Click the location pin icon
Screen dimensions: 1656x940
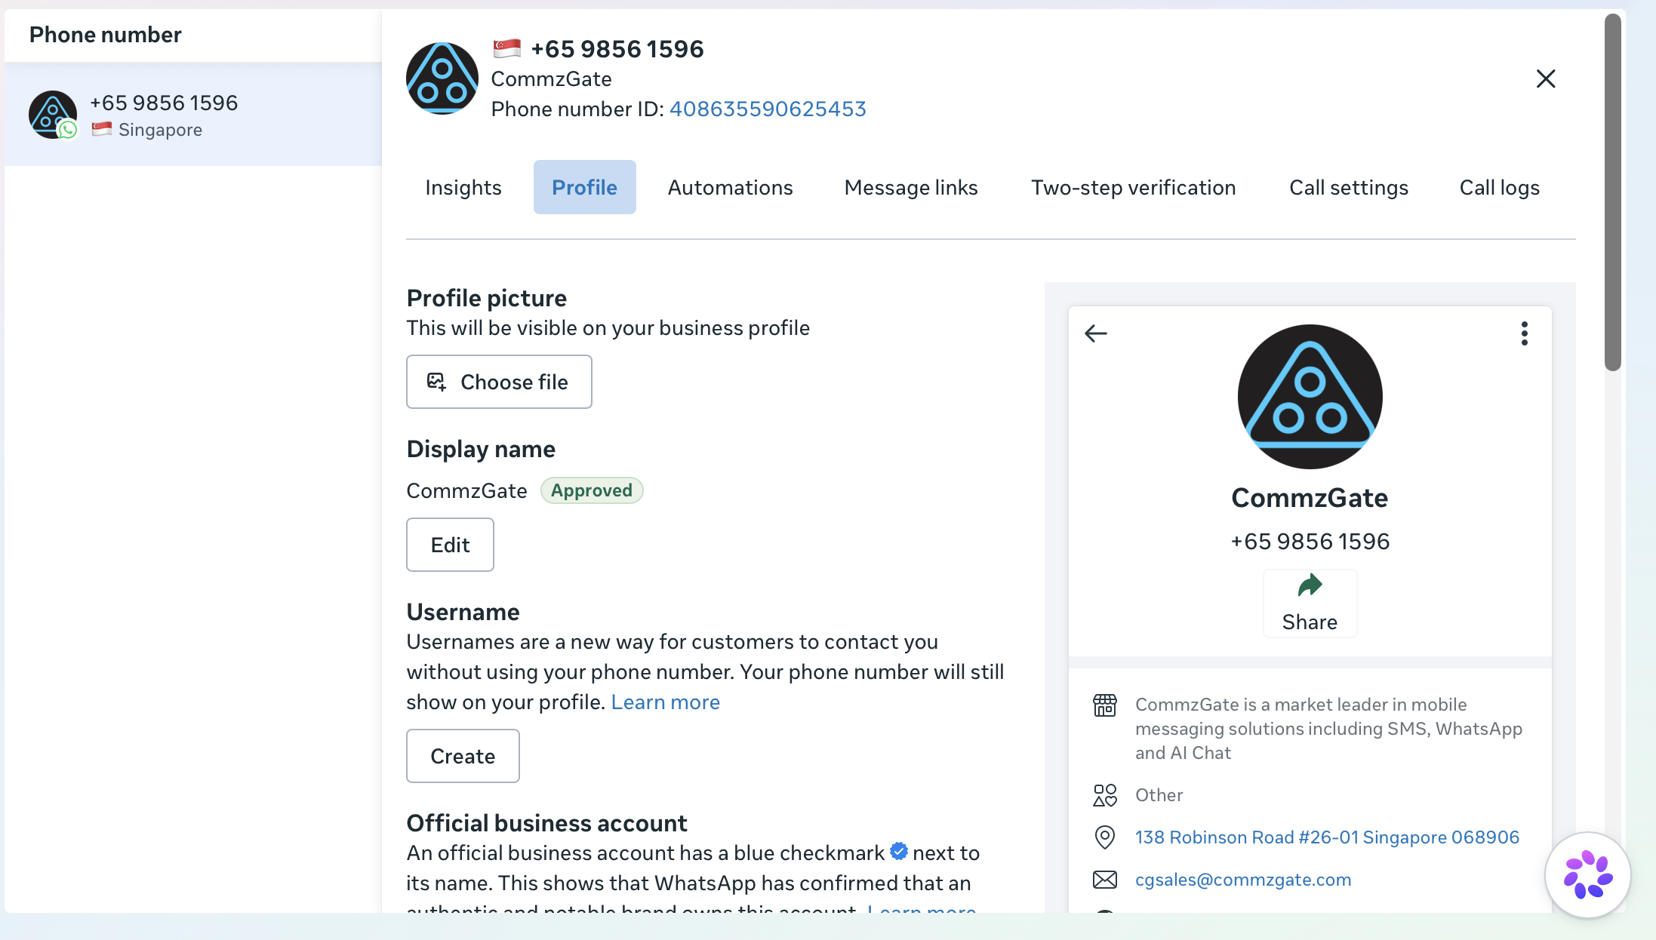[1104, 837]
